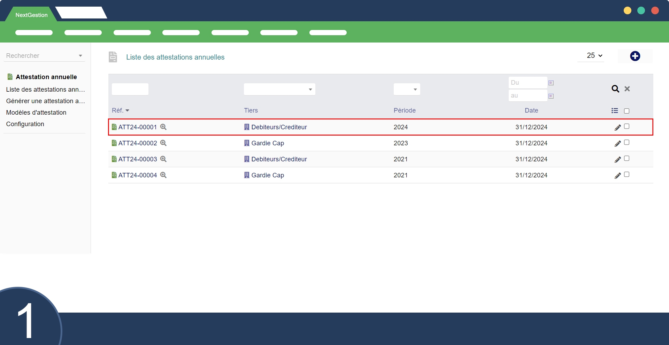Click the magnifying glass search filter icon
Screen dimensions: 669x345
click(x=615, y=89)
